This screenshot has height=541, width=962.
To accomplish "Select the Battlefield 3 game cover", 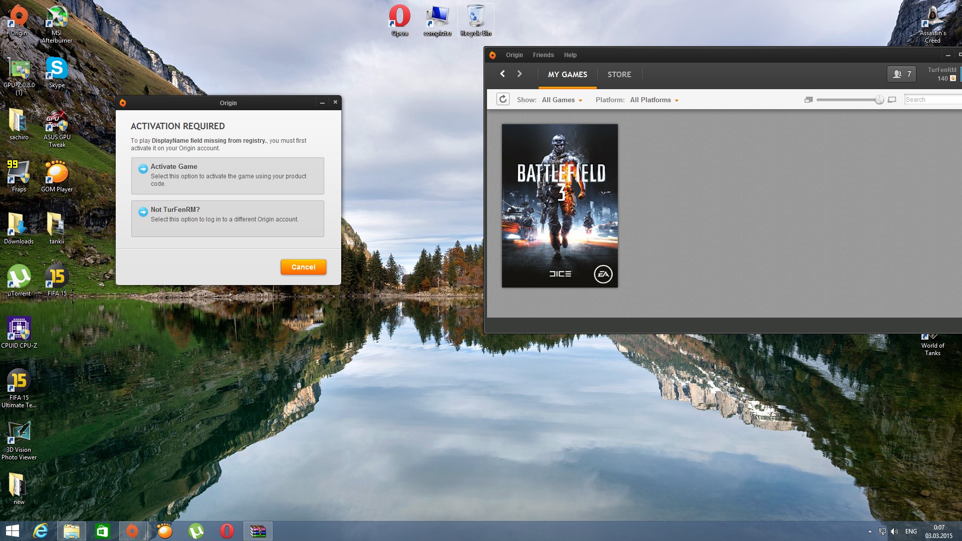I will (560, 206).
